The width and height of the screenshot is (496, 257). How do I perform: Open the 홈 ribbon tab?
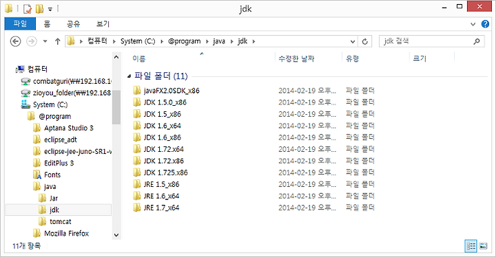coord(47,23)
